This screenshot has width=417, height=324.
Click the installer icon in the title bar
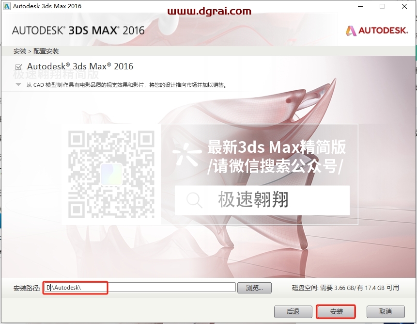click(7, 6)
